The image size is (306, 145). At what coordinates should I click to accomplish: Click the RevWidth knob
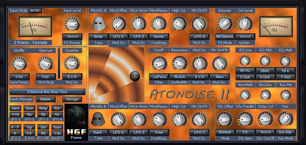tap(245, 95)
